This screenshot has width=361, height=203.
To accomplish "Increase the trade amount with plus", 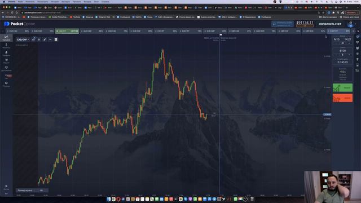I will (349, 55).
